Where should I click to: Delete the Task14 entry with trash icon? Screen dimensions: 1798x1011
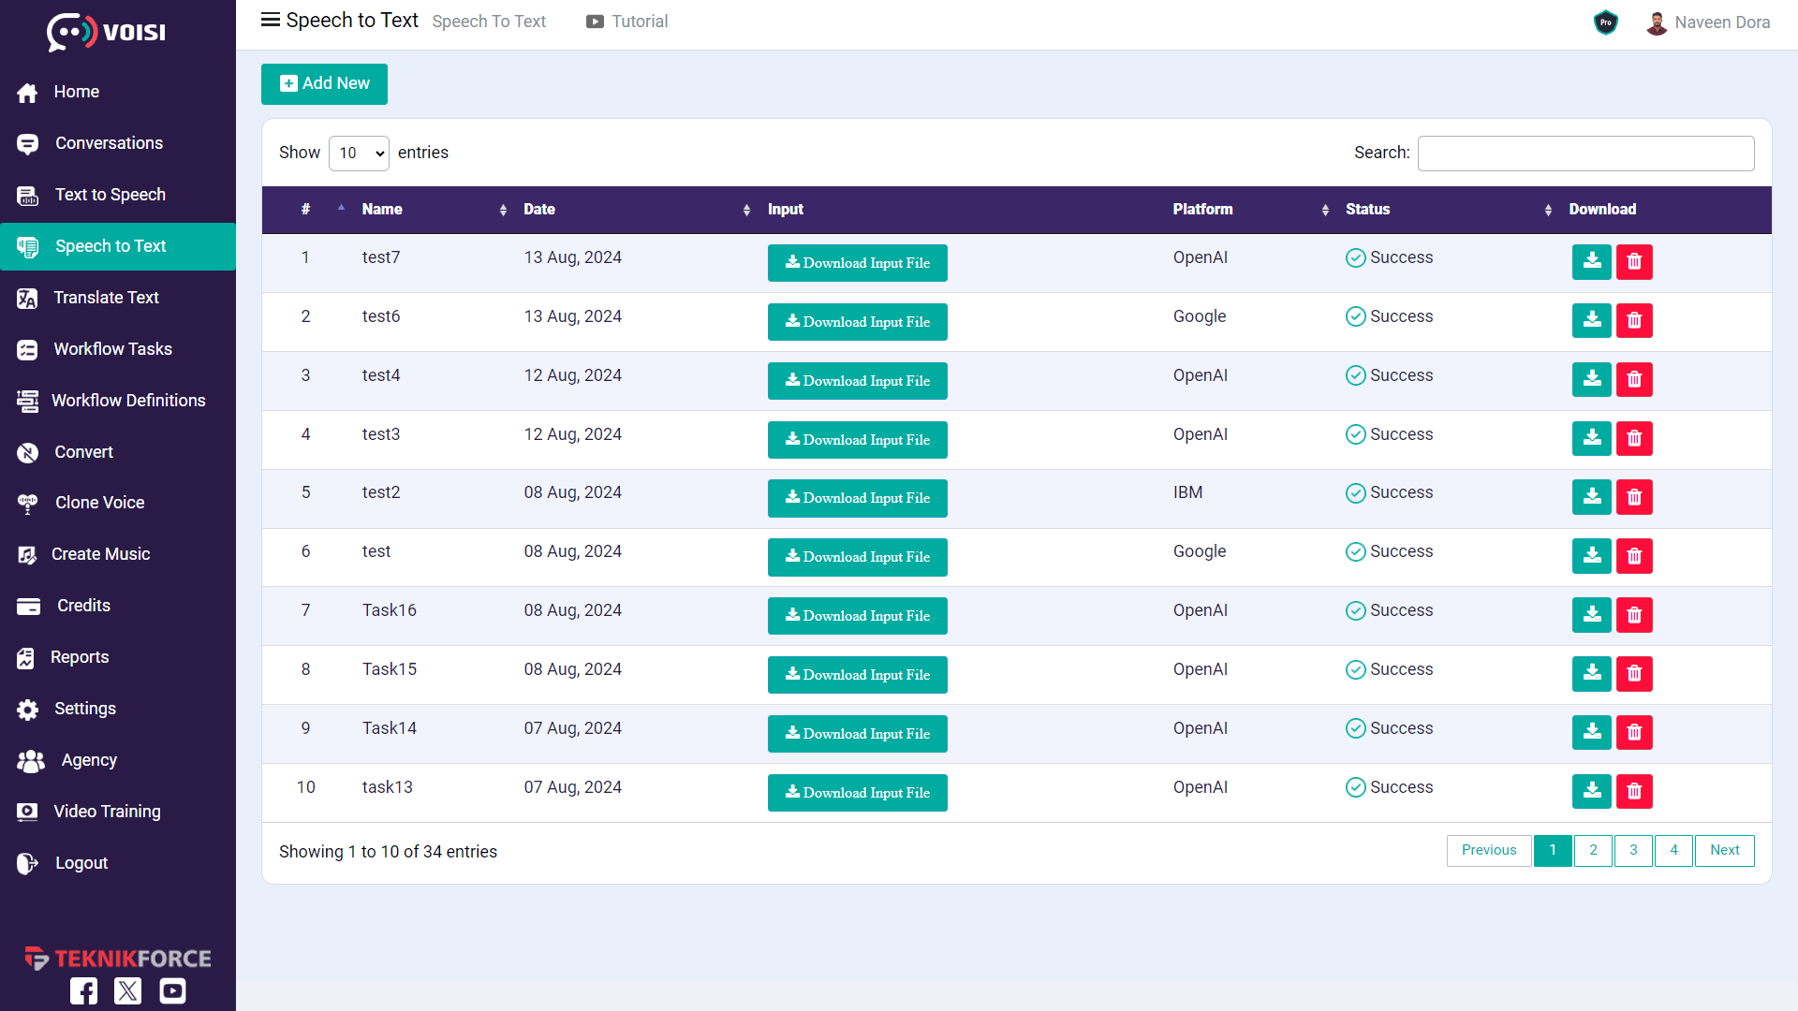(x=1634, y=733)
